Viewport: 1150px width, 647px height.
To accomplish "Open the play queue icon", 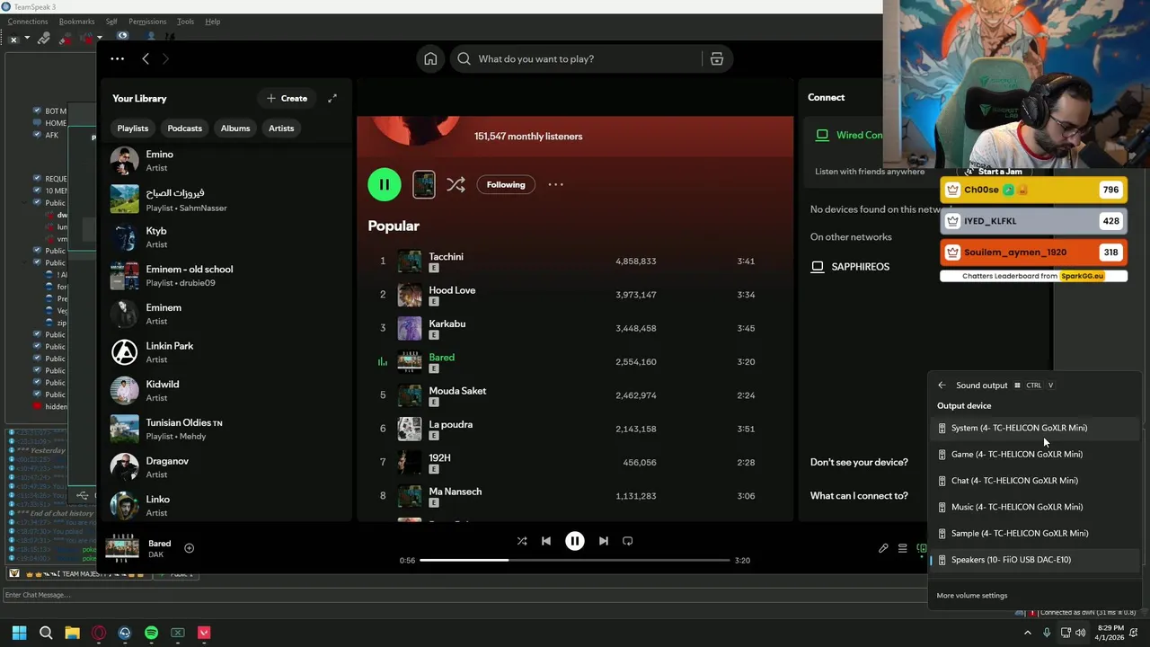I will tap(903, 548).
